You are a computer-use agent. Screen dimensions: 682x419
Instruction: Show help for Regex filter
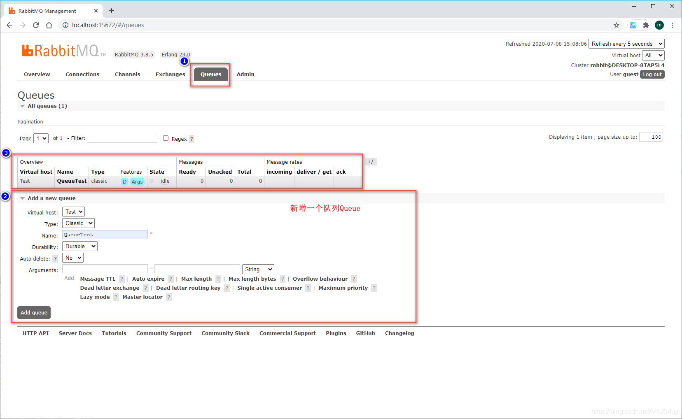[192, 139]
